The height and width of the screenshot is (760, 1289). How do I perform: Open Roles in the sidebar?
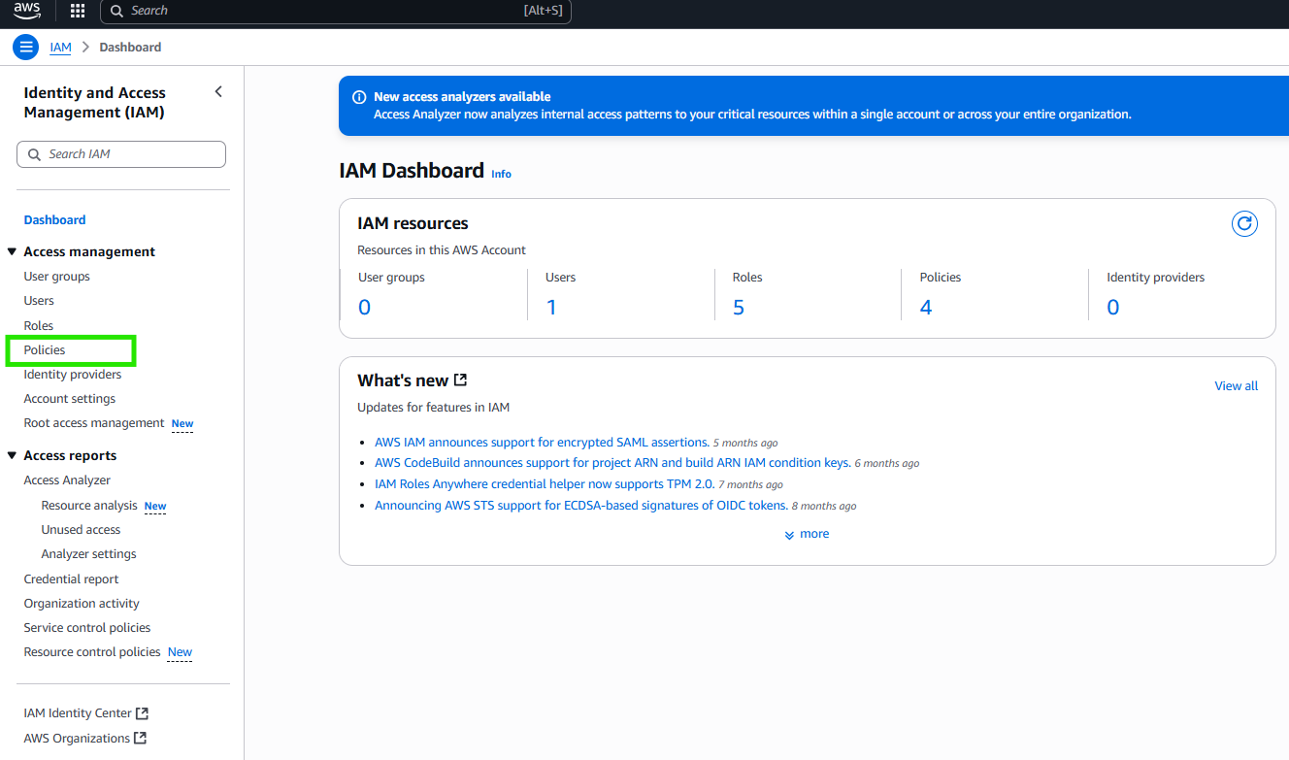pyautogui.click(x=39, y=325)
